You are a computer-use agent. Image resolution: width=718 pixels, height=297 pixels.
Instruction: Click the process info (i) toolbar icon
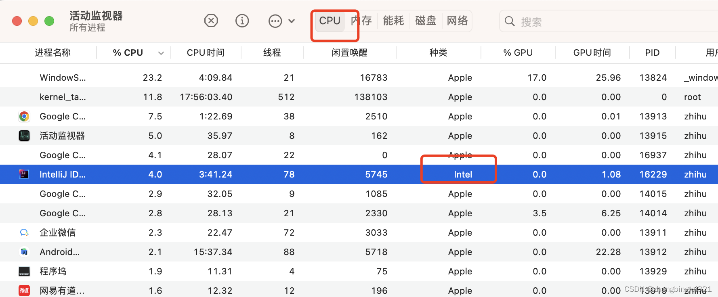click(x=242, y=21)
